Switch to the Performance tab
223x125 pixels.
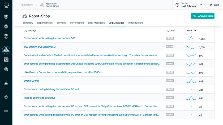pos(77,23)
